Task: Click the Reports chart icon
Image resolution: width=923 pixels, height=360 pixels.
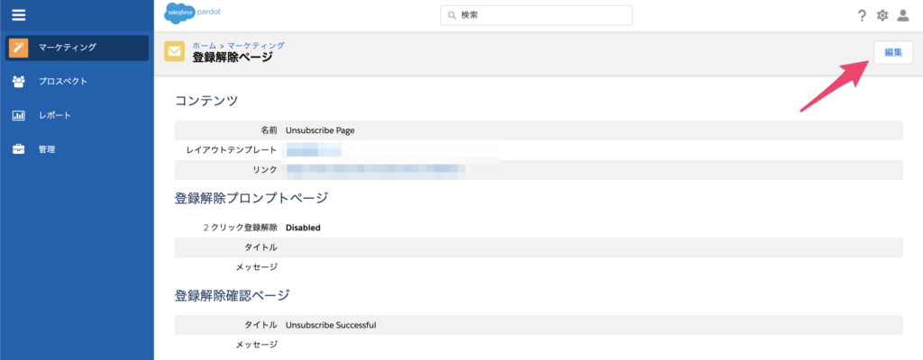Action: click(19, 115)
